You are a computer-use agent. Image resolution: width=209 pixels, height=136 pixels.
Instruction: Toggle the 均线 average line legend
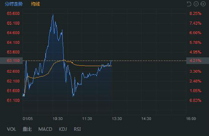(x=36, y=4)
